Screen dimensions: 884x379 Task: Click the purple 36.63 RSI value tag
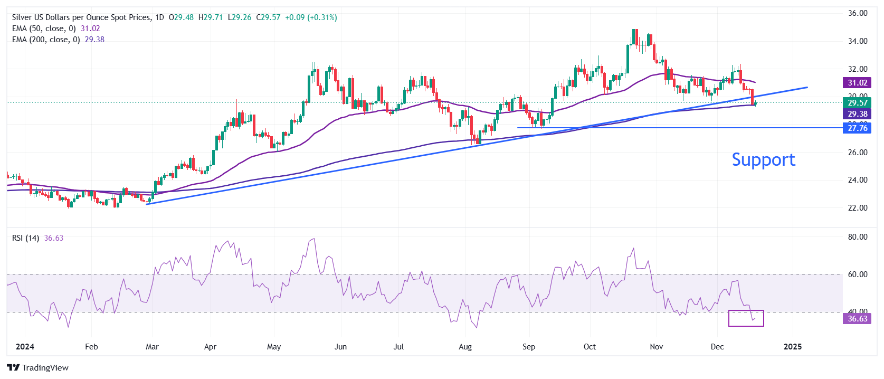pos(857,319)
